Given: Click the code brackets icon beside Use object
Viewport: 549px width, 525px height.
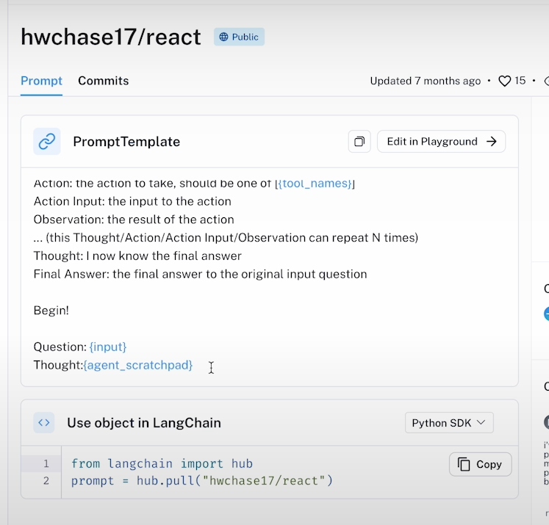Looking at the screenshot, I should point(44,422).
